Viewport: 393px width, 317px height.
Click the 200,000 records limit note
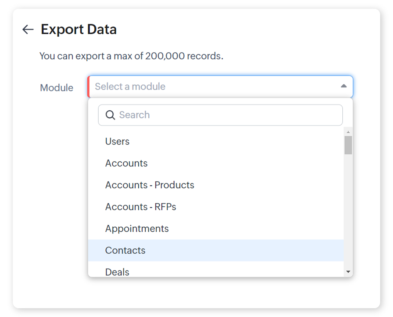(131, 56)
